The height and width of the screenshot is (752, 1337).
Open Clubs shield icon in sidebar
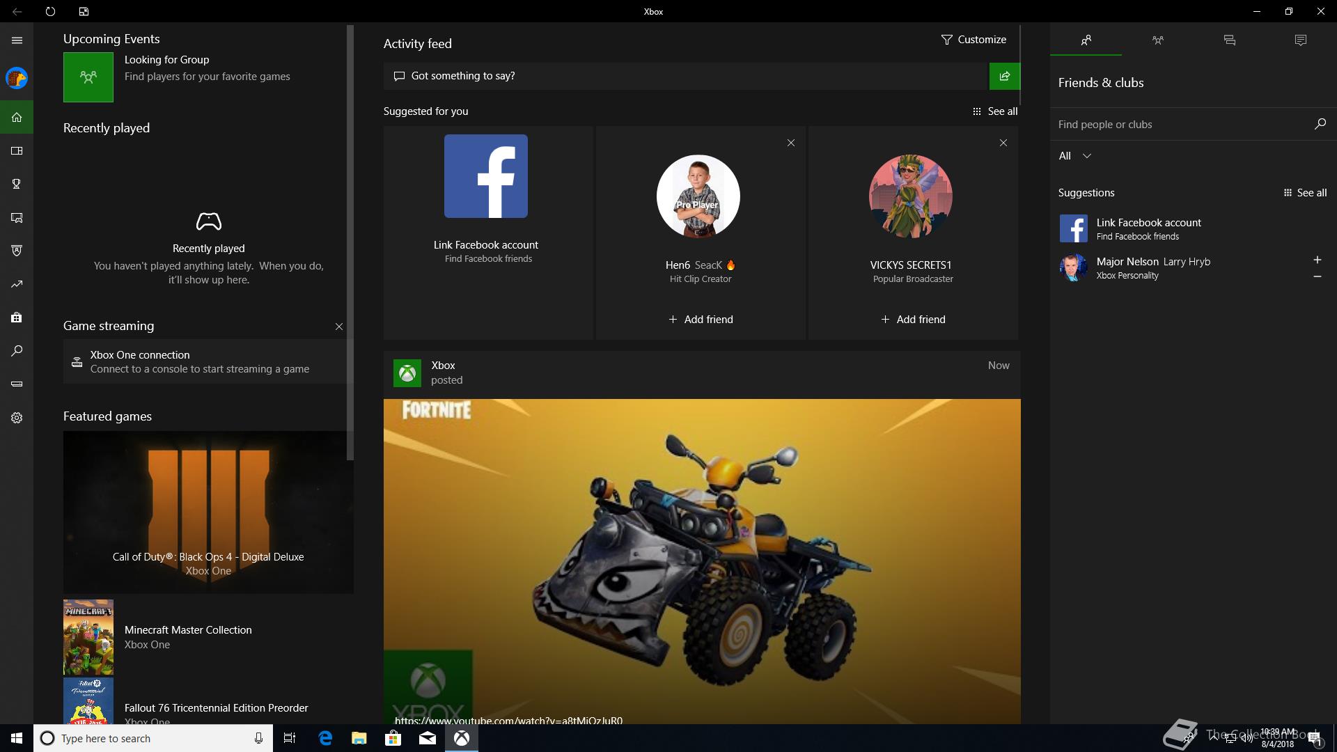[x=17, y=251]
